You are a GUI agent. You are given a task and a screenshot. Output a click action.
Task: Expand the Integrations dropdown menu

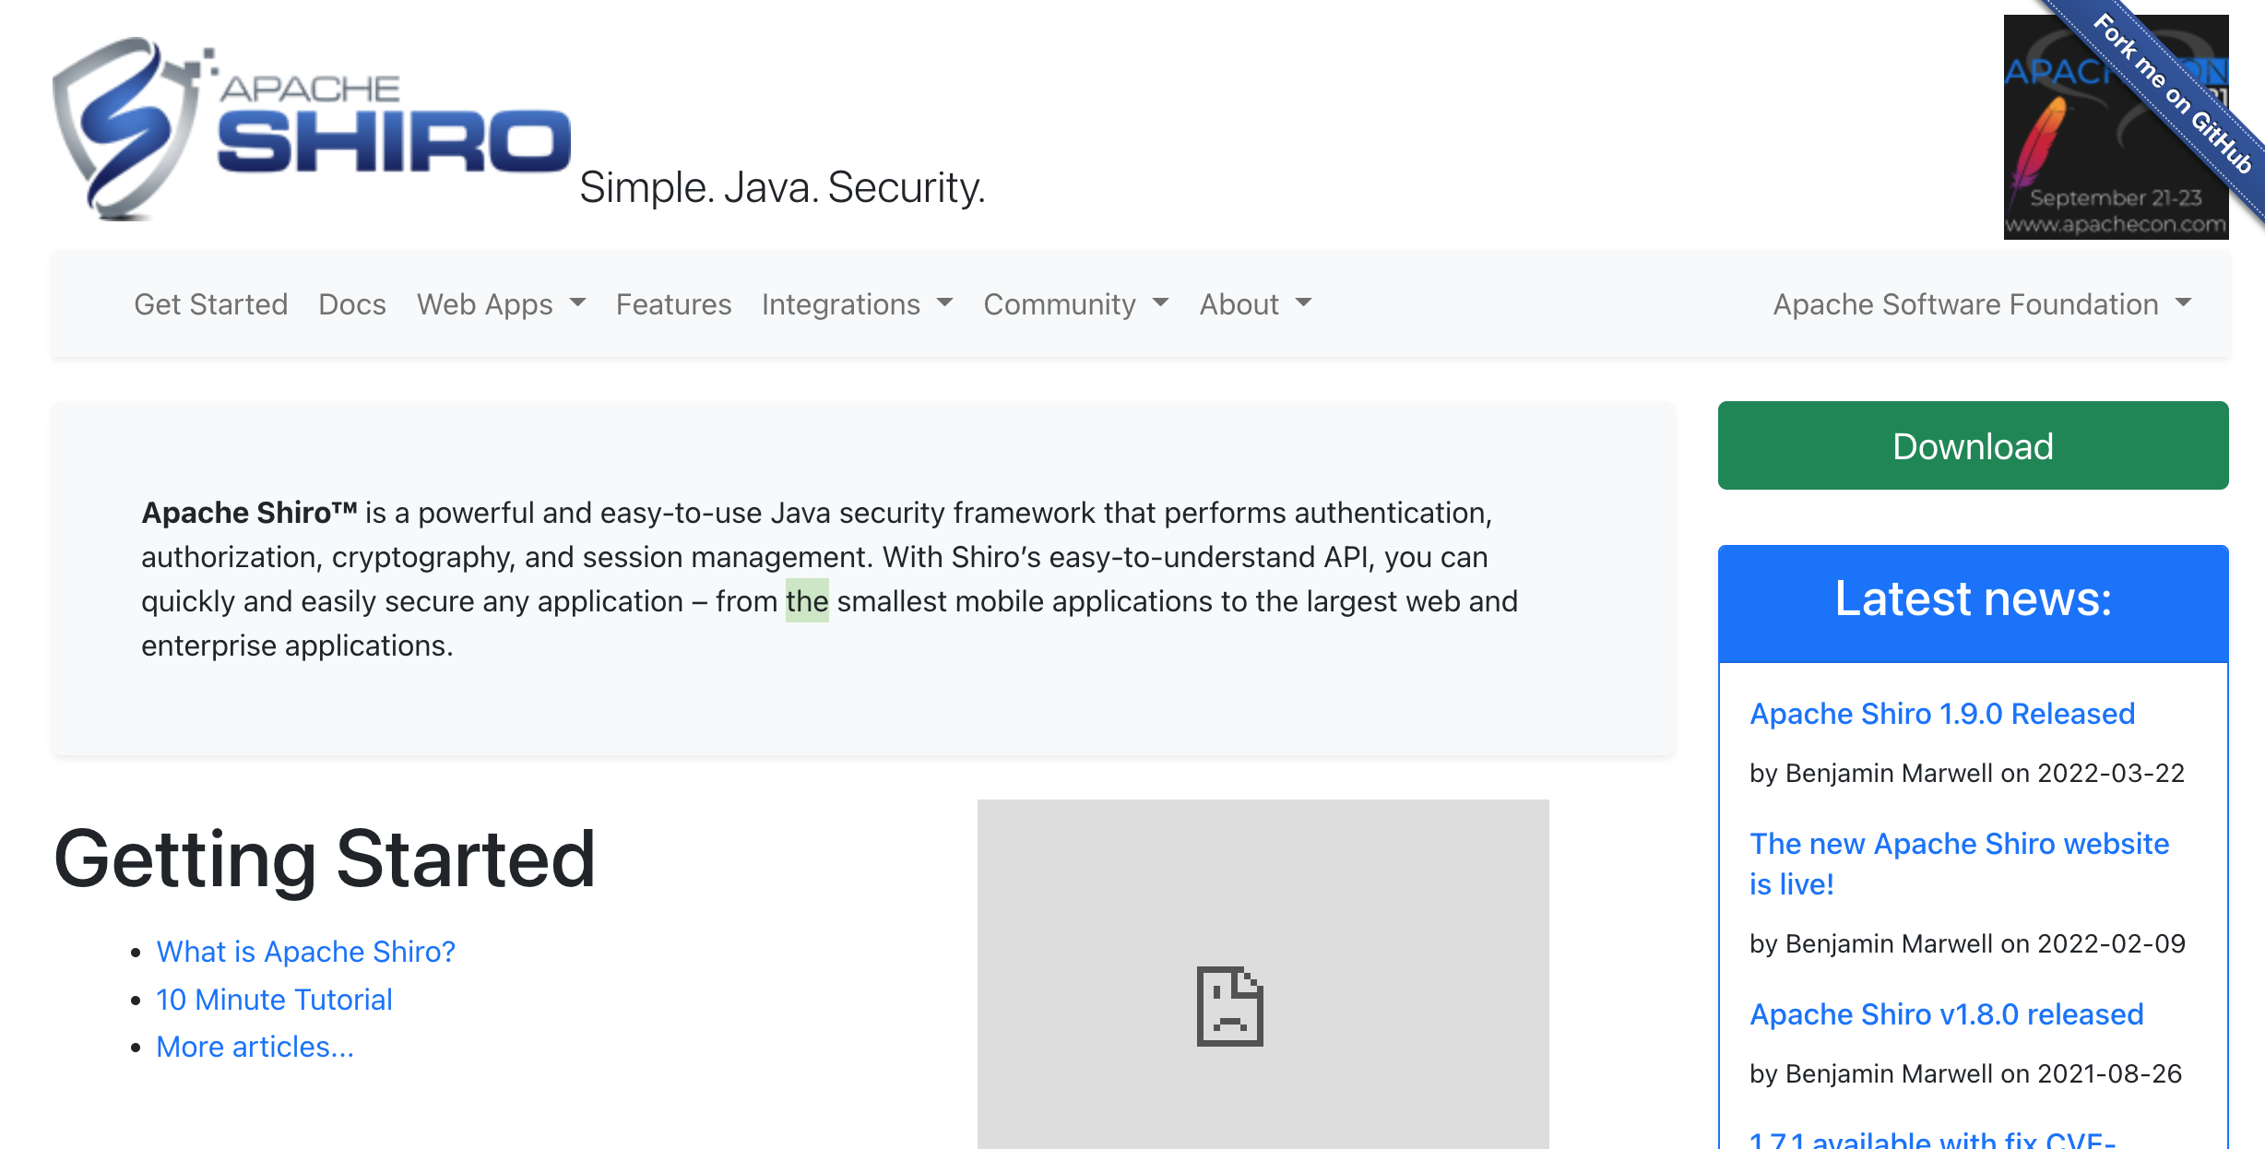pyautogui.click(x=857, y=304)
